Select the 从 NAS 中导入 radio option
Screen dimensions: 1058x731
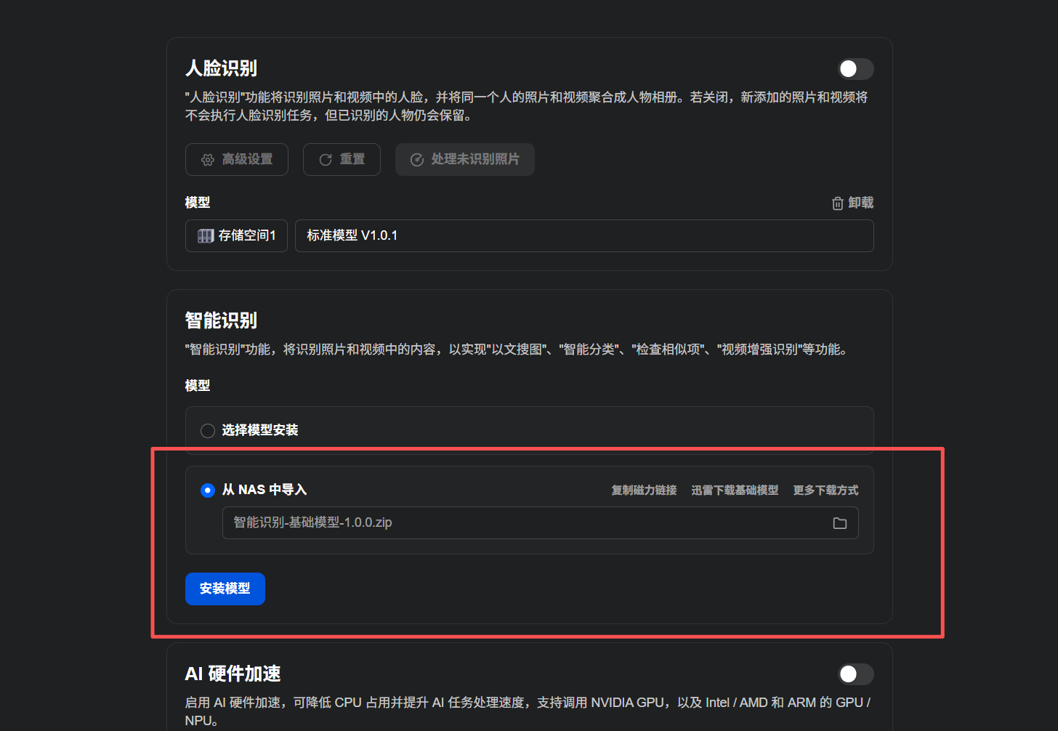208,490
